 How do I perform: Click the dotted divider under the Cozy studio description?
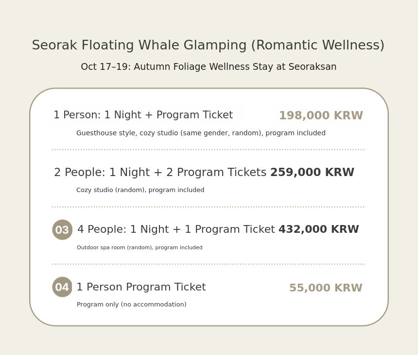(209, 207)
